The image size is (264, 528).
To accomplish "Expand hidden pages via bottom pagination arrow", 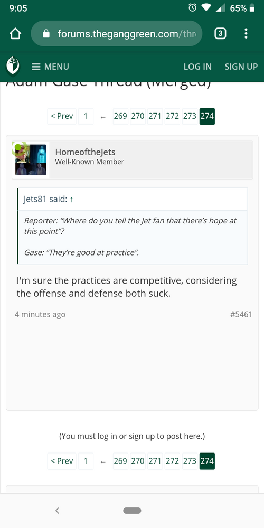I will 103,461.
